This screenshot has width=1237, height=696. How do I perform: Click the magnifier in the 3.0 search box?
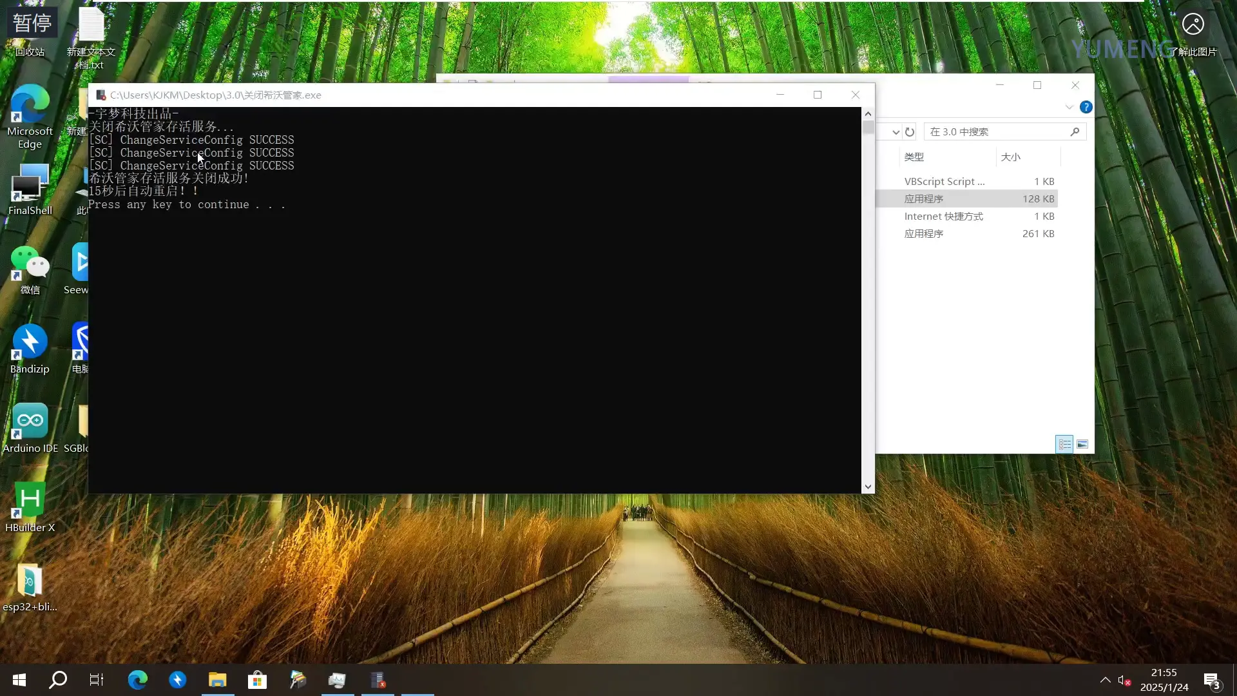[x=1075, y=131]
